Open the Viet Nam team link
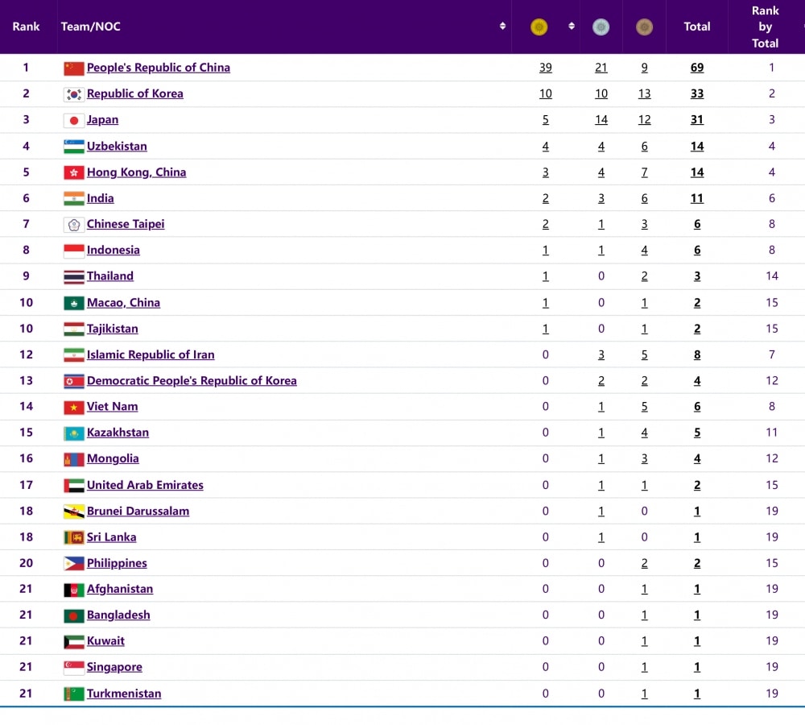Viewport: 805px width, 725px height. coord(112,407)
